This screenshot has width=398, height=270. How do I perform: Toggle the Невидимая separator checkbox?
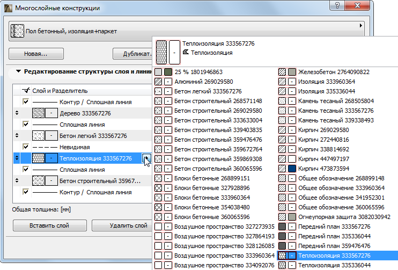tap(26, 147)
